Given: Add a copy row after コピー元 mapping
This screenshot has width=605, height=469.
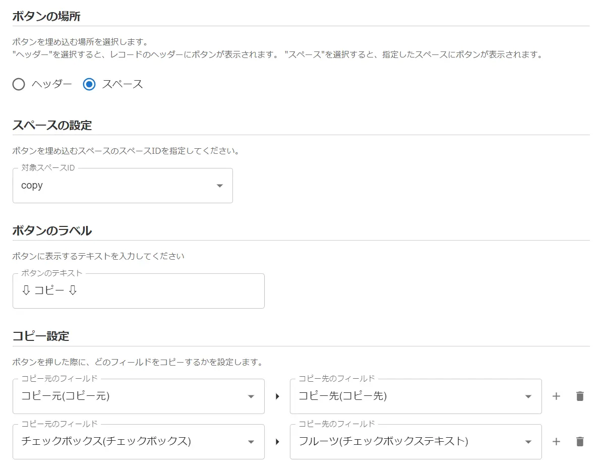Looking at the screenshot, I should tap(556, 396).
